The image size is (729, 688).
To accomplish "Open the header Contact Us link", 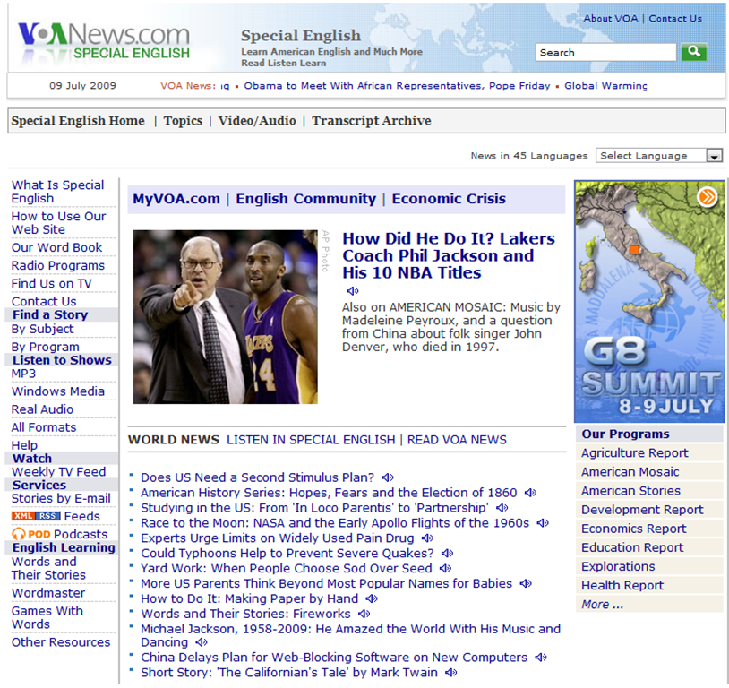I will click(x=675, y=19).
